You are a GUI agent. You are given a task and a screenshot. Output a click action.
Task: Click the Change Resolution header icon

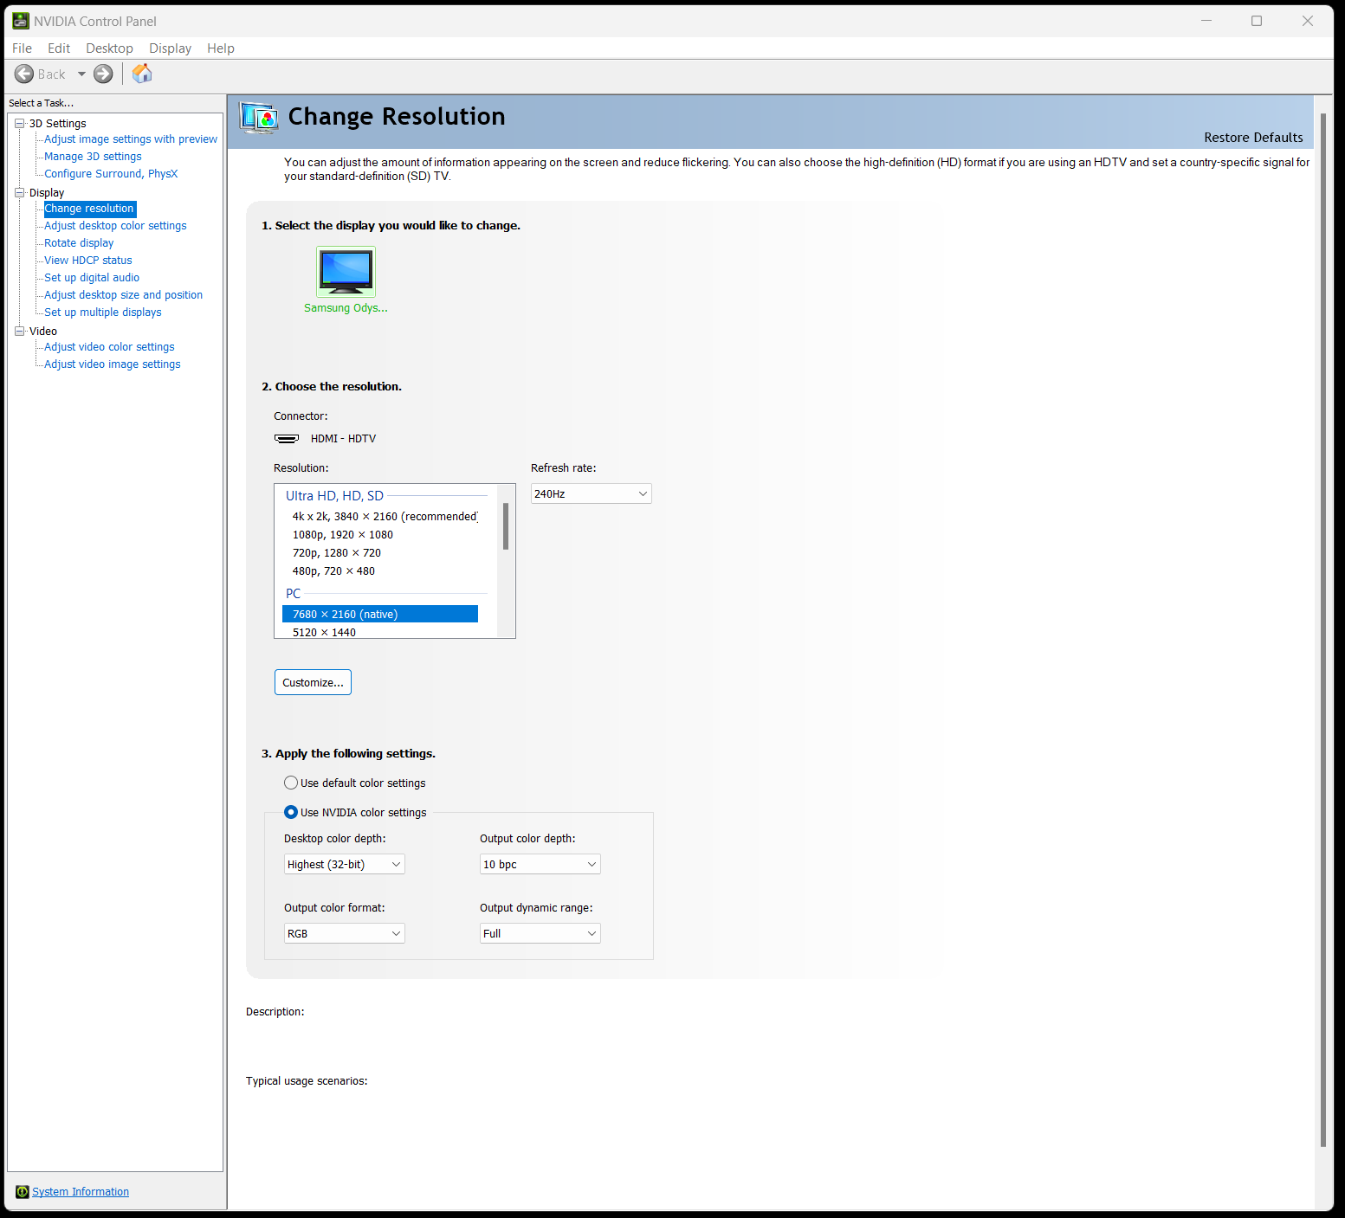(x=259, y=118)
